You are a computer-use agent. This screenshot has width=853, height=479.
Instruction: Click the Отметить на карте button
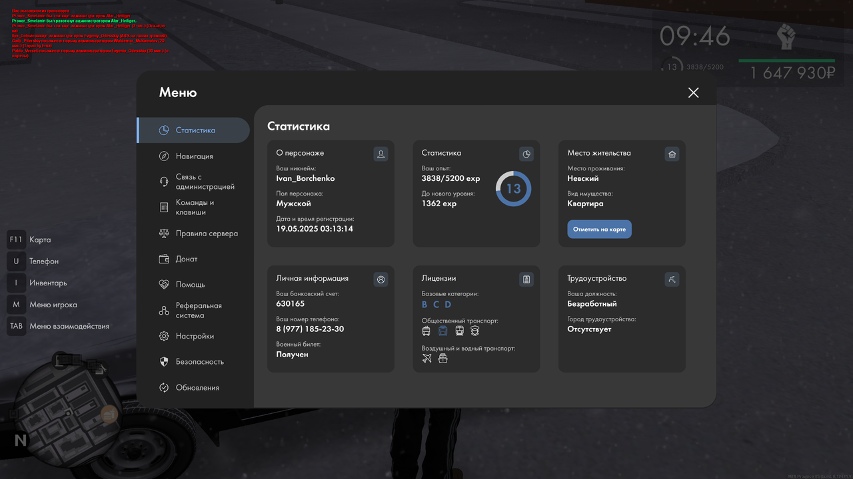tap(599, 230)
